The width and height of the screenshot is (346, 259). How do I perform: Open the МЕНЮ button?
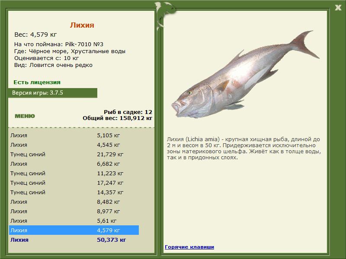pyautogui.click(x=25, y=116)
